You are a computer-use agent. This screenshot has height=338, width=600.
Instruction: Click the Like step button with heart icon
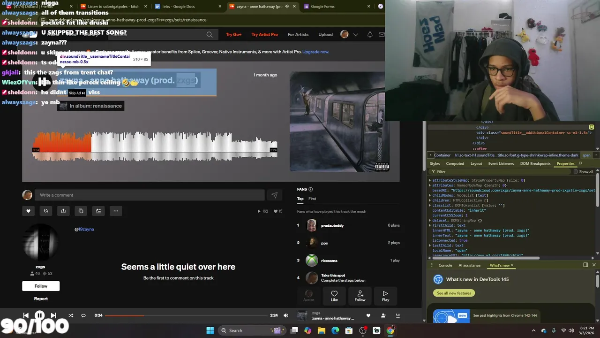[334, 296]
